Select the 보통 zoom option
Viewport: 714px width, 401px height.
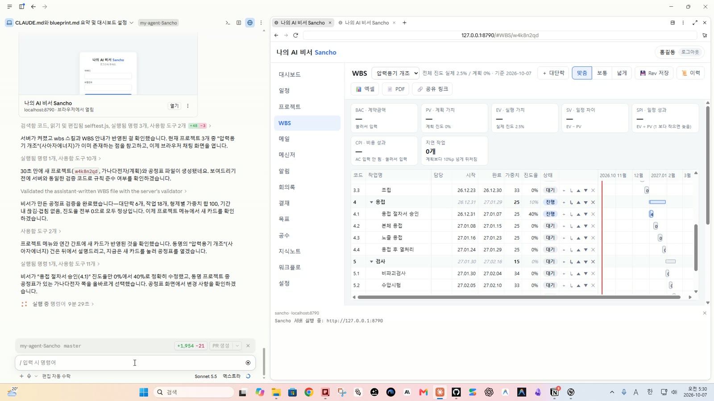click(x=602, y=73)
